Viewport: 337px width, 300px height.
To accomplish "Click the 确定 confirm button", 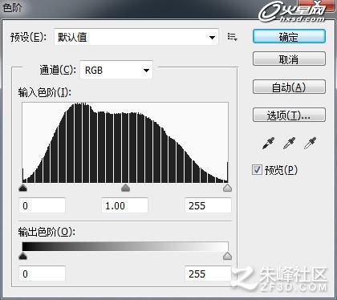I will tap(289, 37).
